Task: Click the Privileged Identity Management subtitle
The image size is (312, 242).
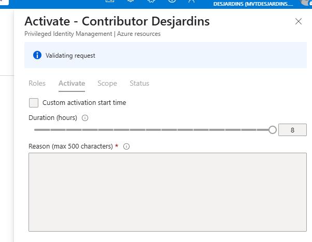Action: click(x=92, y=34)
